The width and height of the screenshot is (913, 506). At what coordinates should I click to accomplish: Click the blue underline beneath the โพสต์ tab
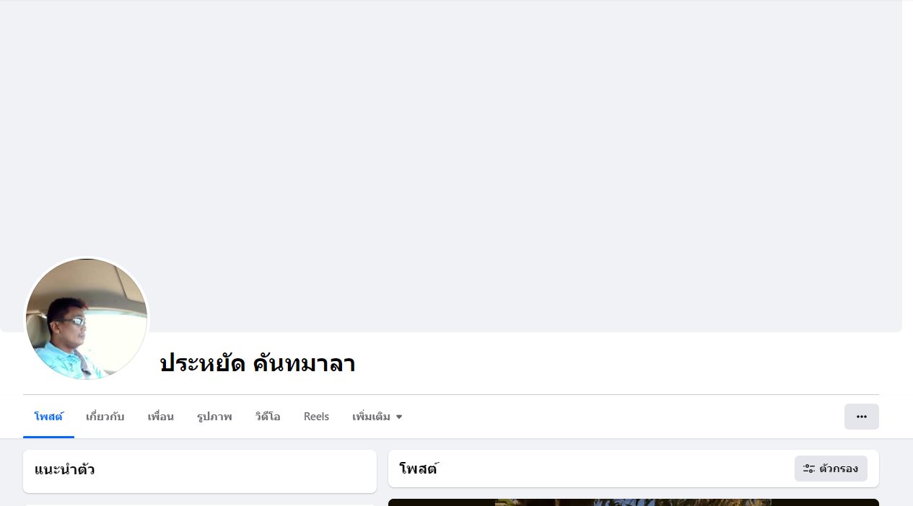(48, 437)
